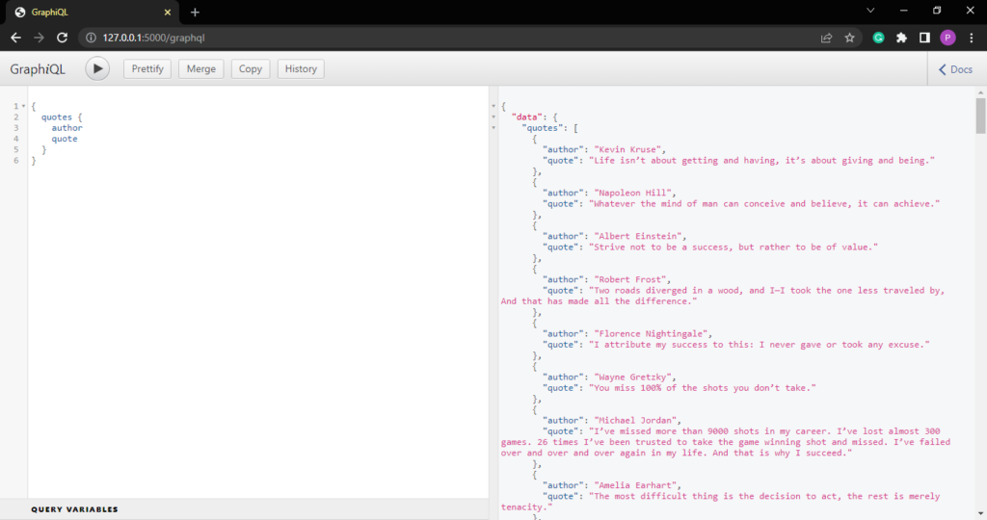Viewport: 987px width, 520px height.
Task: Click the quote starting "Whatever the mind of man"
Action: (764, 204)
